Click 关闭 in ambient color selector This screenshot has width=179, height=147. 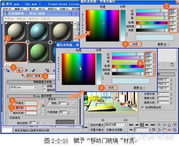tap(135, 44)
